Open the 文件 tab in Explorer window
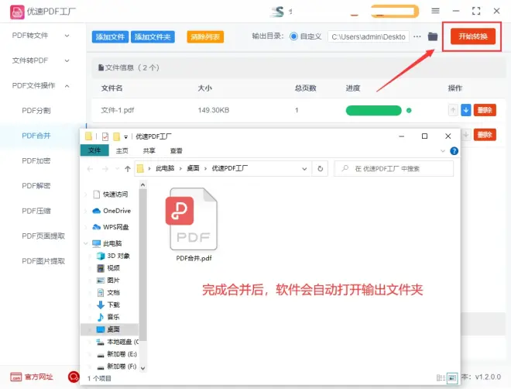 (94, 150)
